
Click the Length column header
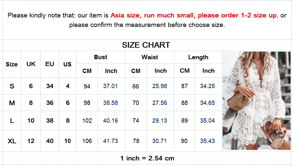198,57
